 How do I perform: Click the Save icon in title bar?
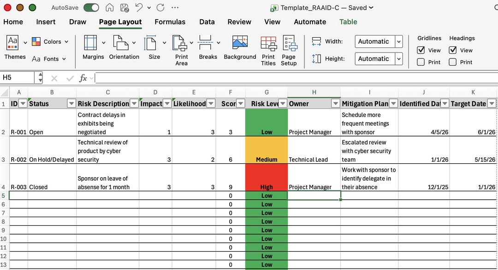[x=125, y=8]
